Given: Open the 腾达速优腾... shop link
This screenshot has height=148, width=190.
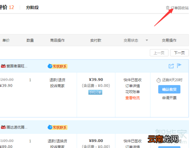Looking at the screenshot, I should 17,127.
